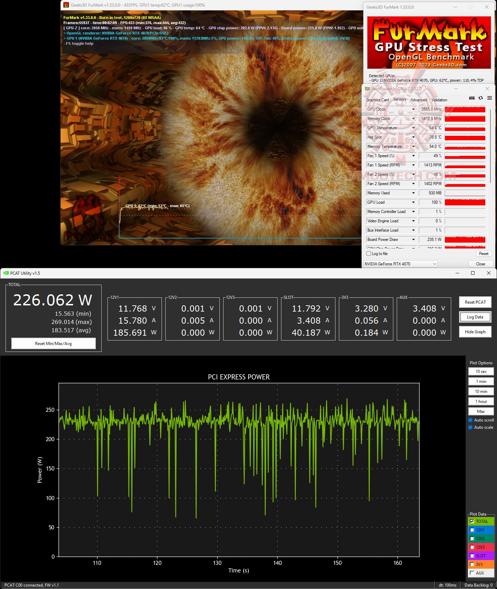Minimize the PCAT Utility window
Viewport: 497px width, 589px height.
pos(457,273)
